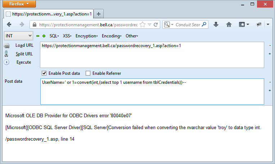
Task: Open the Encryption menu
Action: tap(87, 36)
